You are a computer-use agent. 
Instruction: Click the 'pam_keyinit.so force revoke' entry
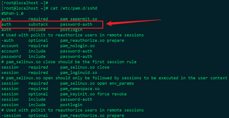(x=93, y=94)
